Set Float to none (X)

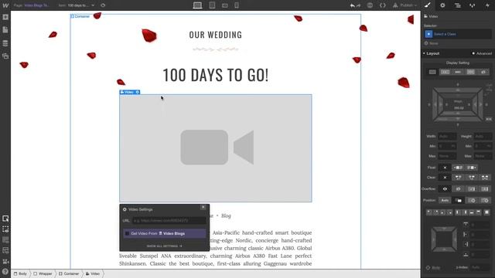[445, 168]
